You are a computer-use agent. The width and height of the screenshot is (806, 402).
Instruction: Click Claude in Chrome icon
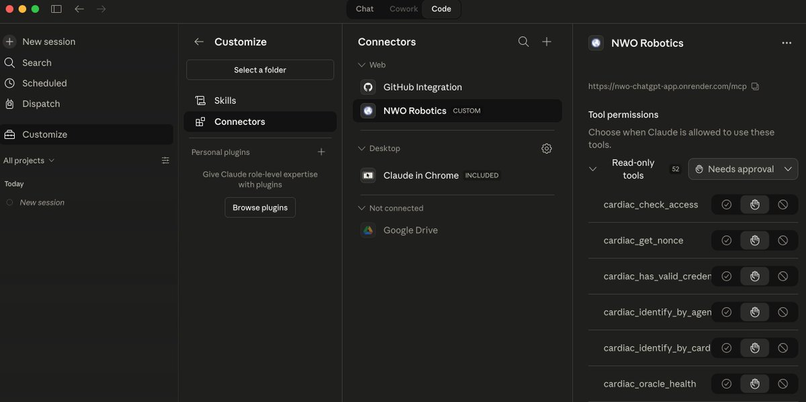pyautogui.click(x=368, y=175)
